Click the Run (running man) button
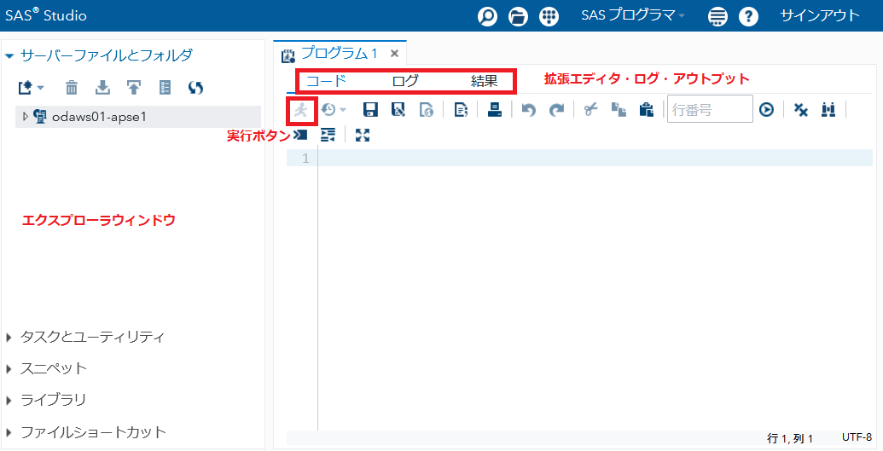 [301, 109]
